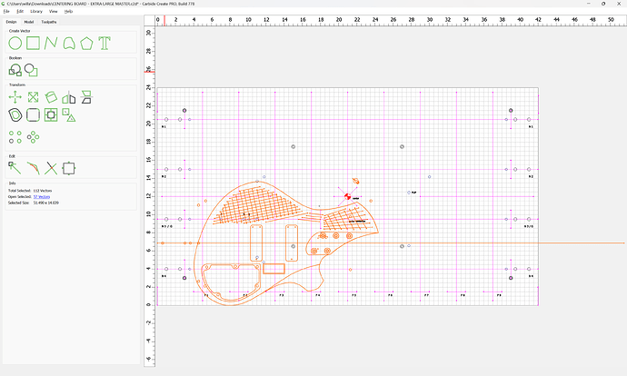This screenshot has width=627, height=376.
Task: Open the Offset Vector tool
Action: point(15,115)
